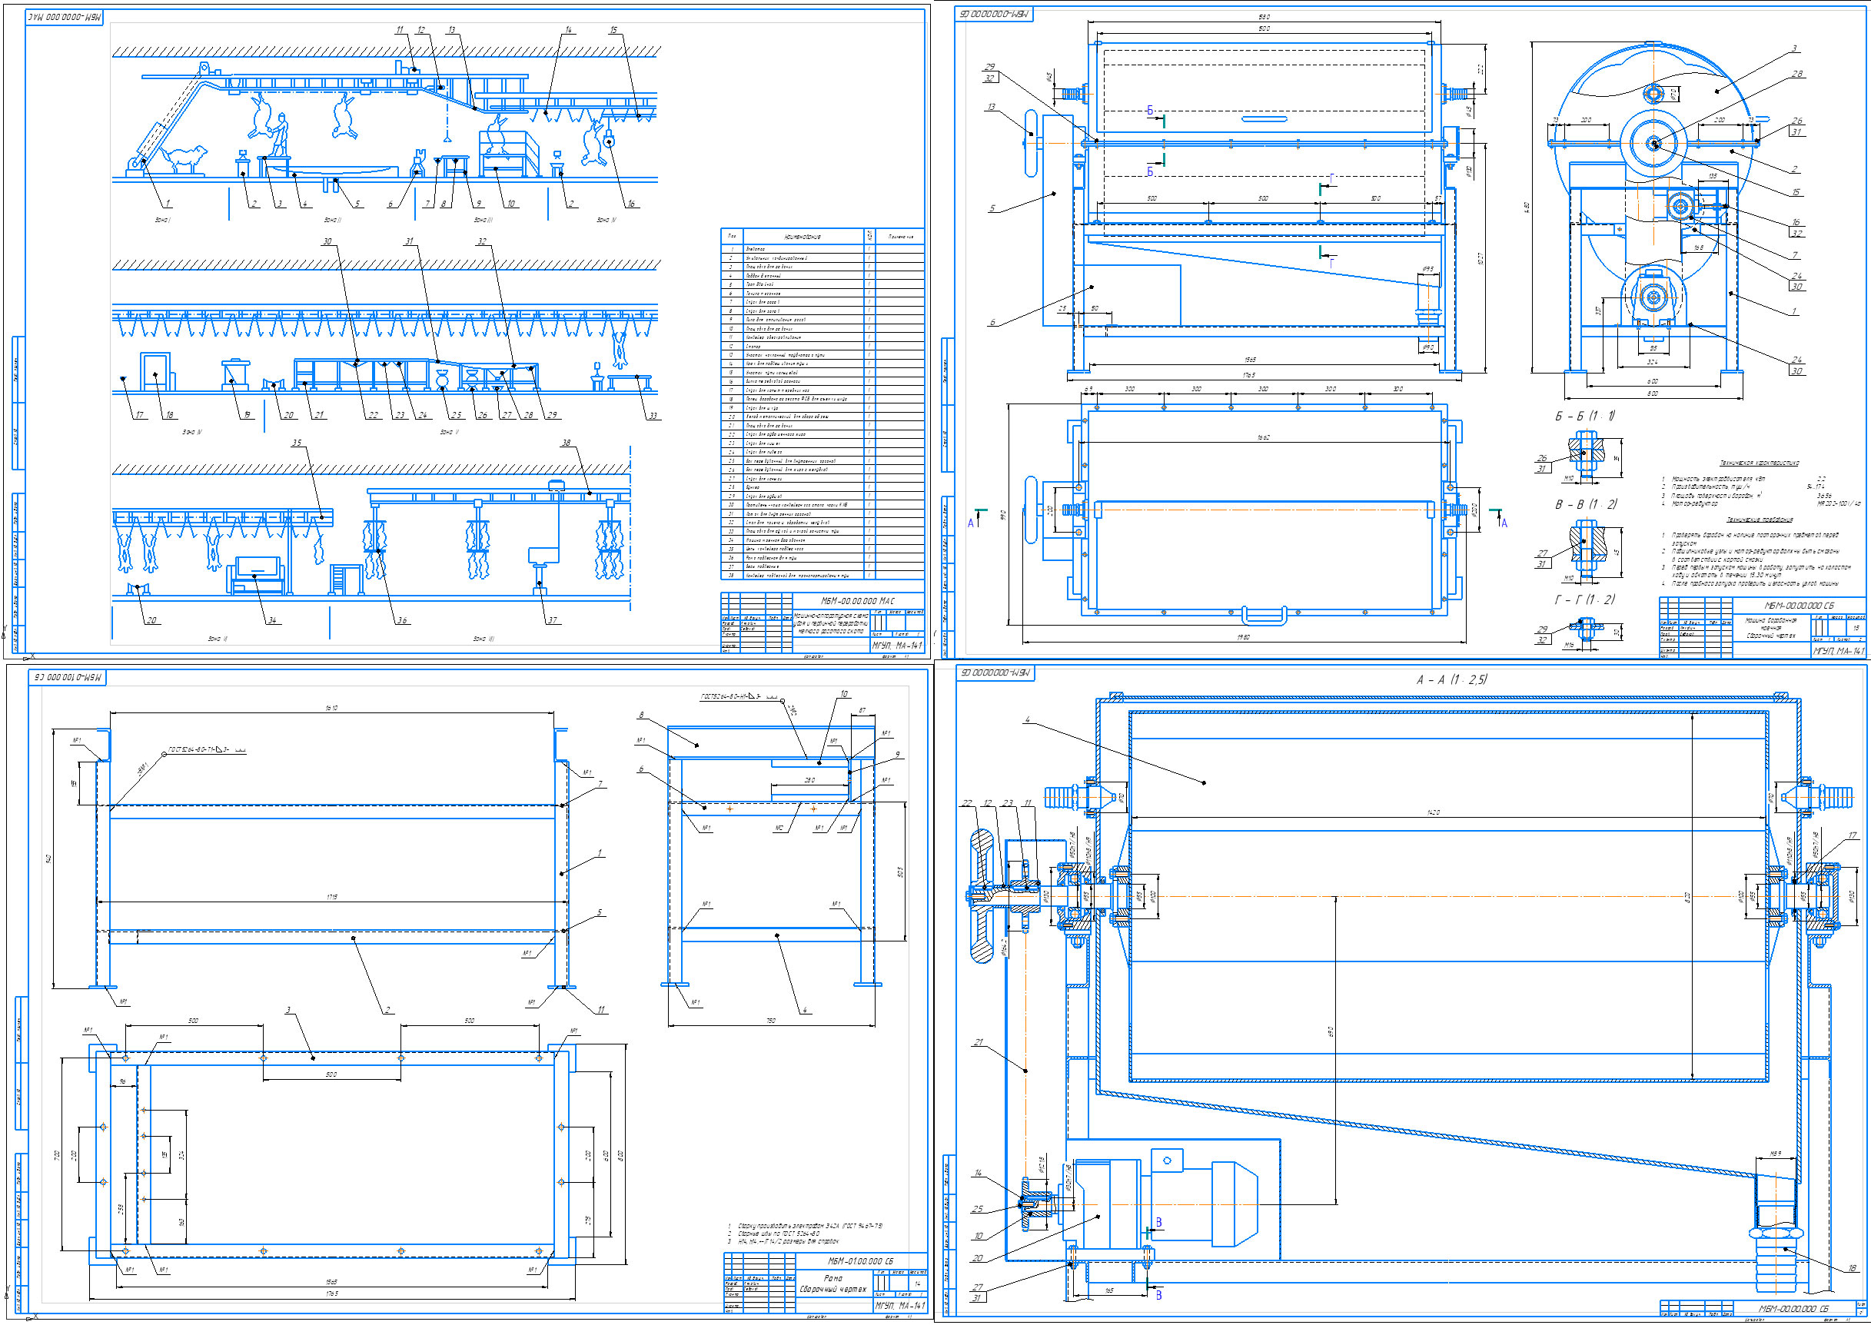This screenshot has width=1871, height=1325.
Task: Click 'Техническая характеристика' heading
Action: click(x=1759, y=463)
